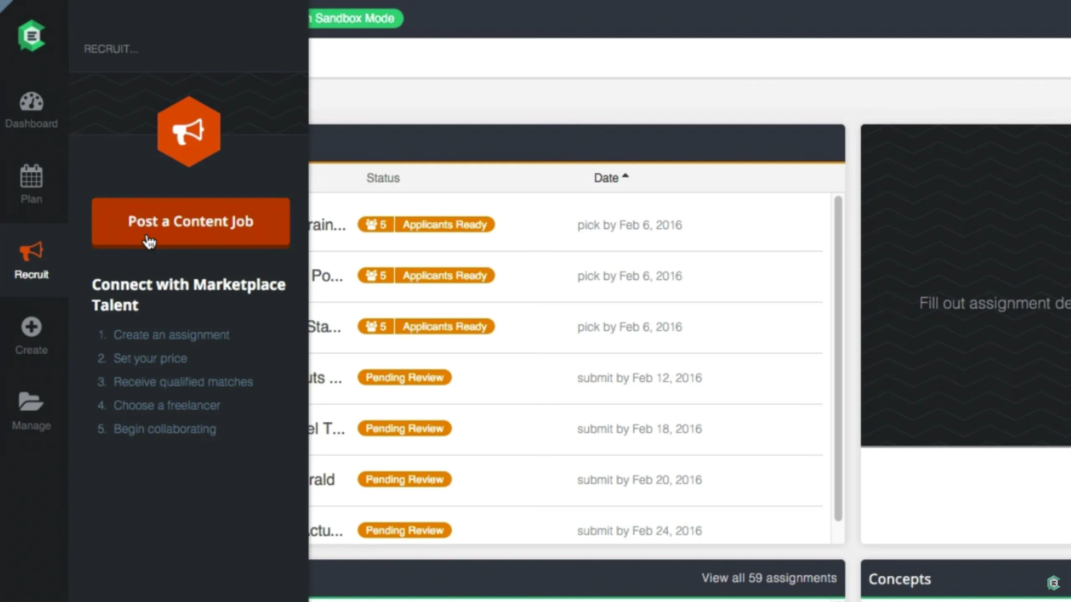This screenshot has width=1071, height=602.
Task: Open the Plan calendar icon
Action: click(31, 176)
